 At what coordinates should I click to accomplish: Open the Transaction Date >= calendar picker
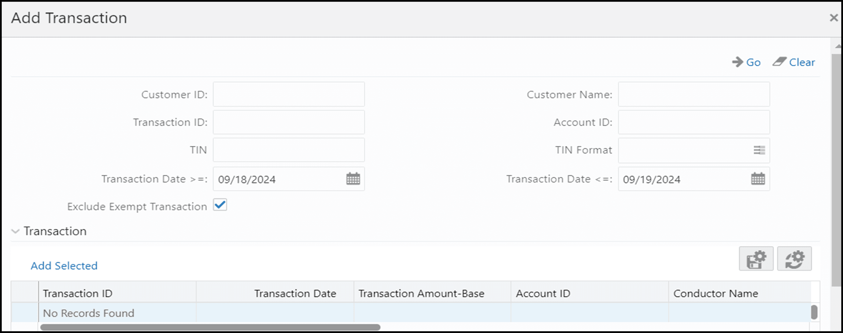point(353,179)
